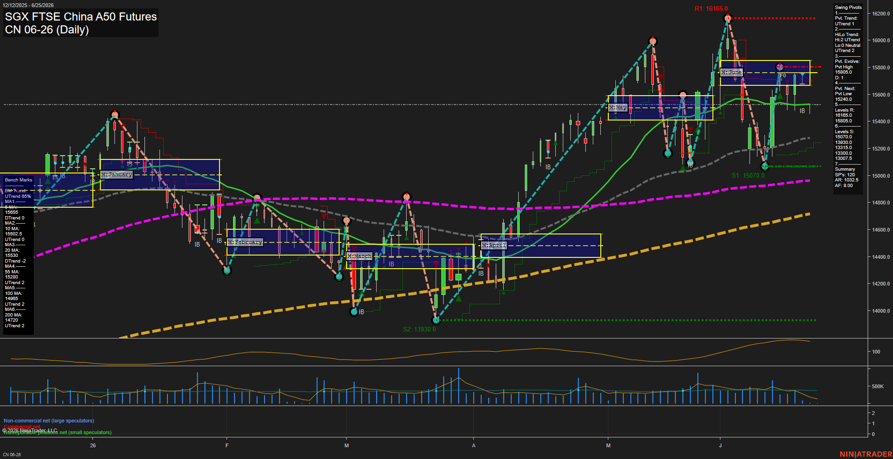Select the swing low pivot marker at S1 15070
The image size is (893, 459).
pyautogui.click(x=765, y=166)
